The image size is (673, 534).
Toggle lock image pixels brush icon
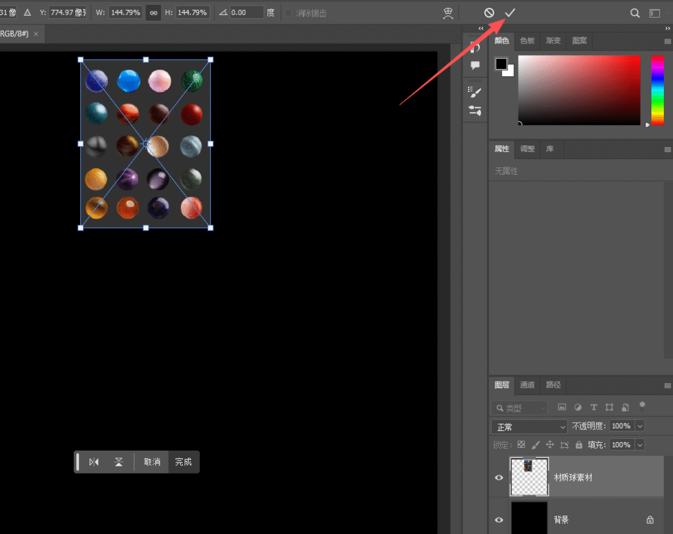pyautogui.click(x=536, y=445)
